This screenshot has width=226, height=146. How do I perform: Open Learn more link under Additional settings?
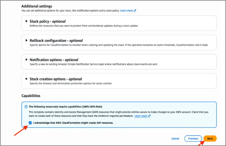pos(127,11)
